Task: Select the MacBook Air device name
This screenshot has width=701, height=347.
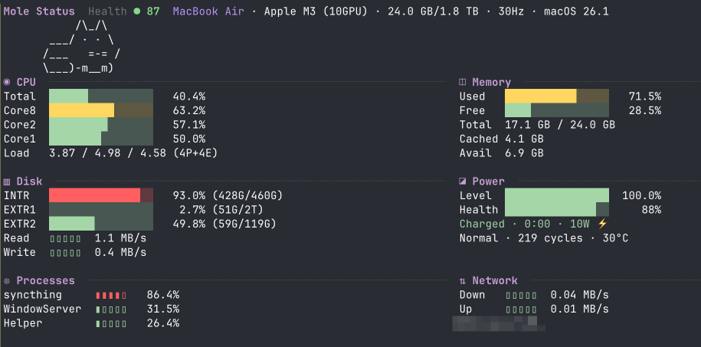Action: [x=208, y=11]
